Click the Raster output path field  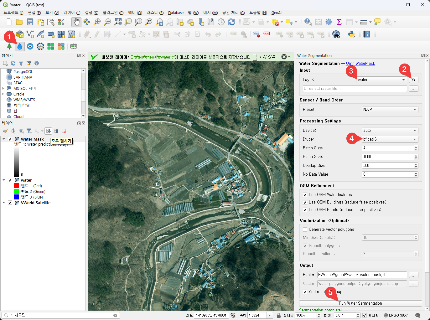pyautogui.click(x=362, y=275)
